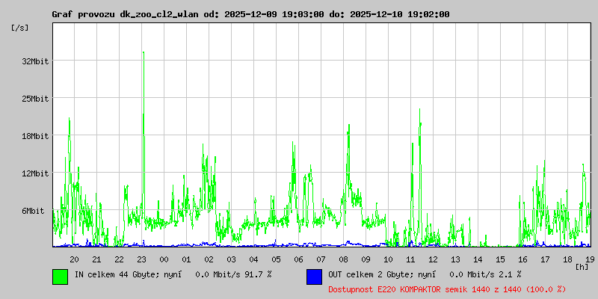Click hour label '23' on x-axis
Viewport: 598px width, 299px height.
[x=141, y=259]
